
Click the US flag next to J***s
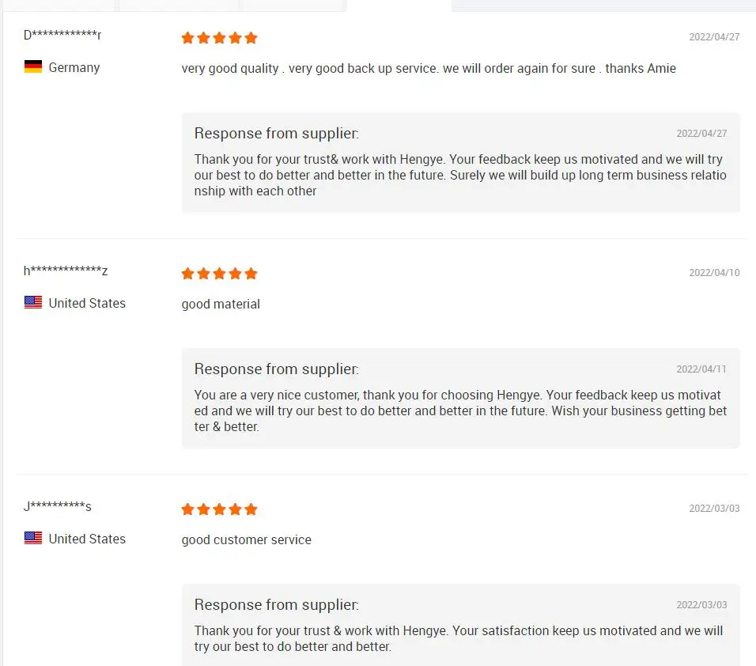(x=32, y=538)
